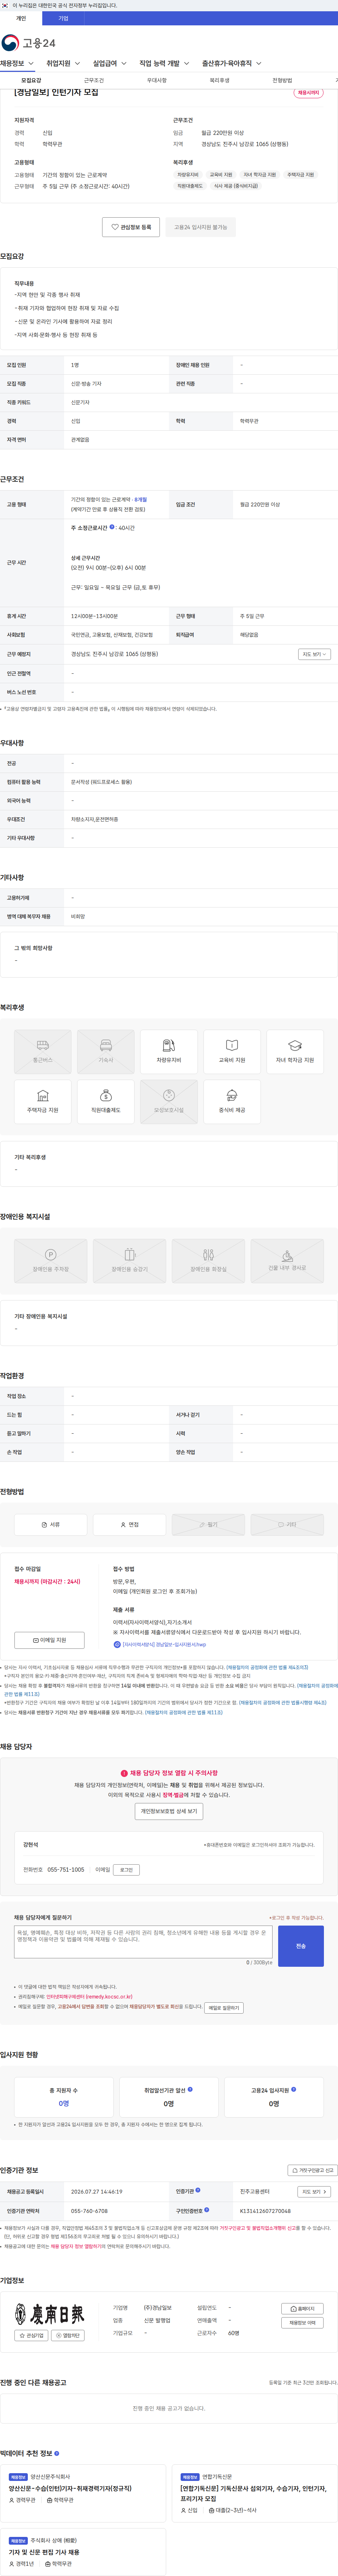Open the 채용정보 menu dropdown
The width and height of the screenshot is (338, 2576).
click(x=17, y=63)
